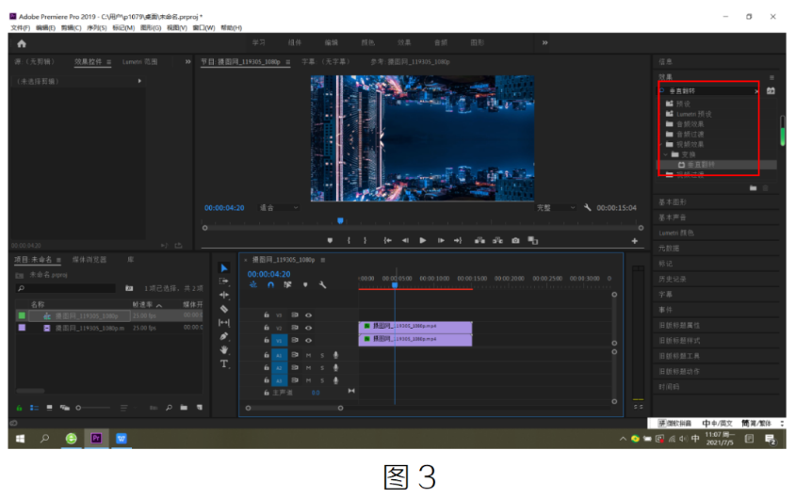The width and height of the screenshot is (796, 499).
Task: Step forward one frame
Action: click(x=441, y=241)
